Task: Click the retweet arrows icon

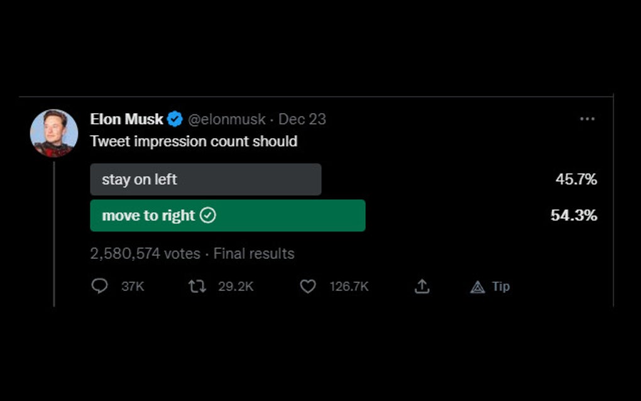Action: [x=197, y=287]
